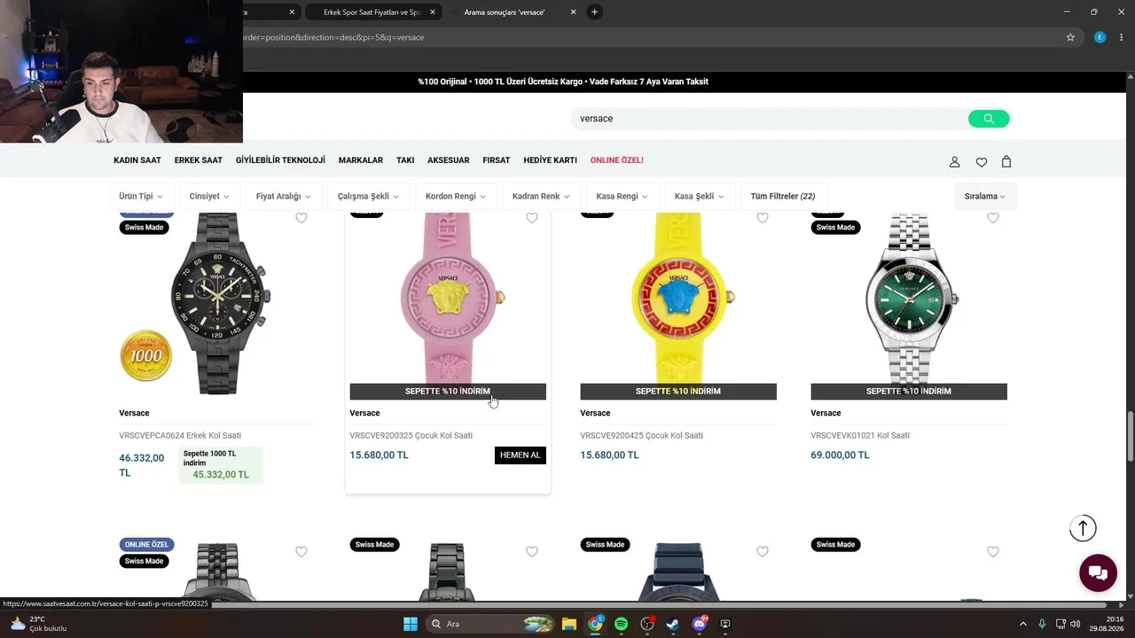Expand the Ürün Tipi filter
Viewport: 1135px width, 638px height.
point(140,196)
